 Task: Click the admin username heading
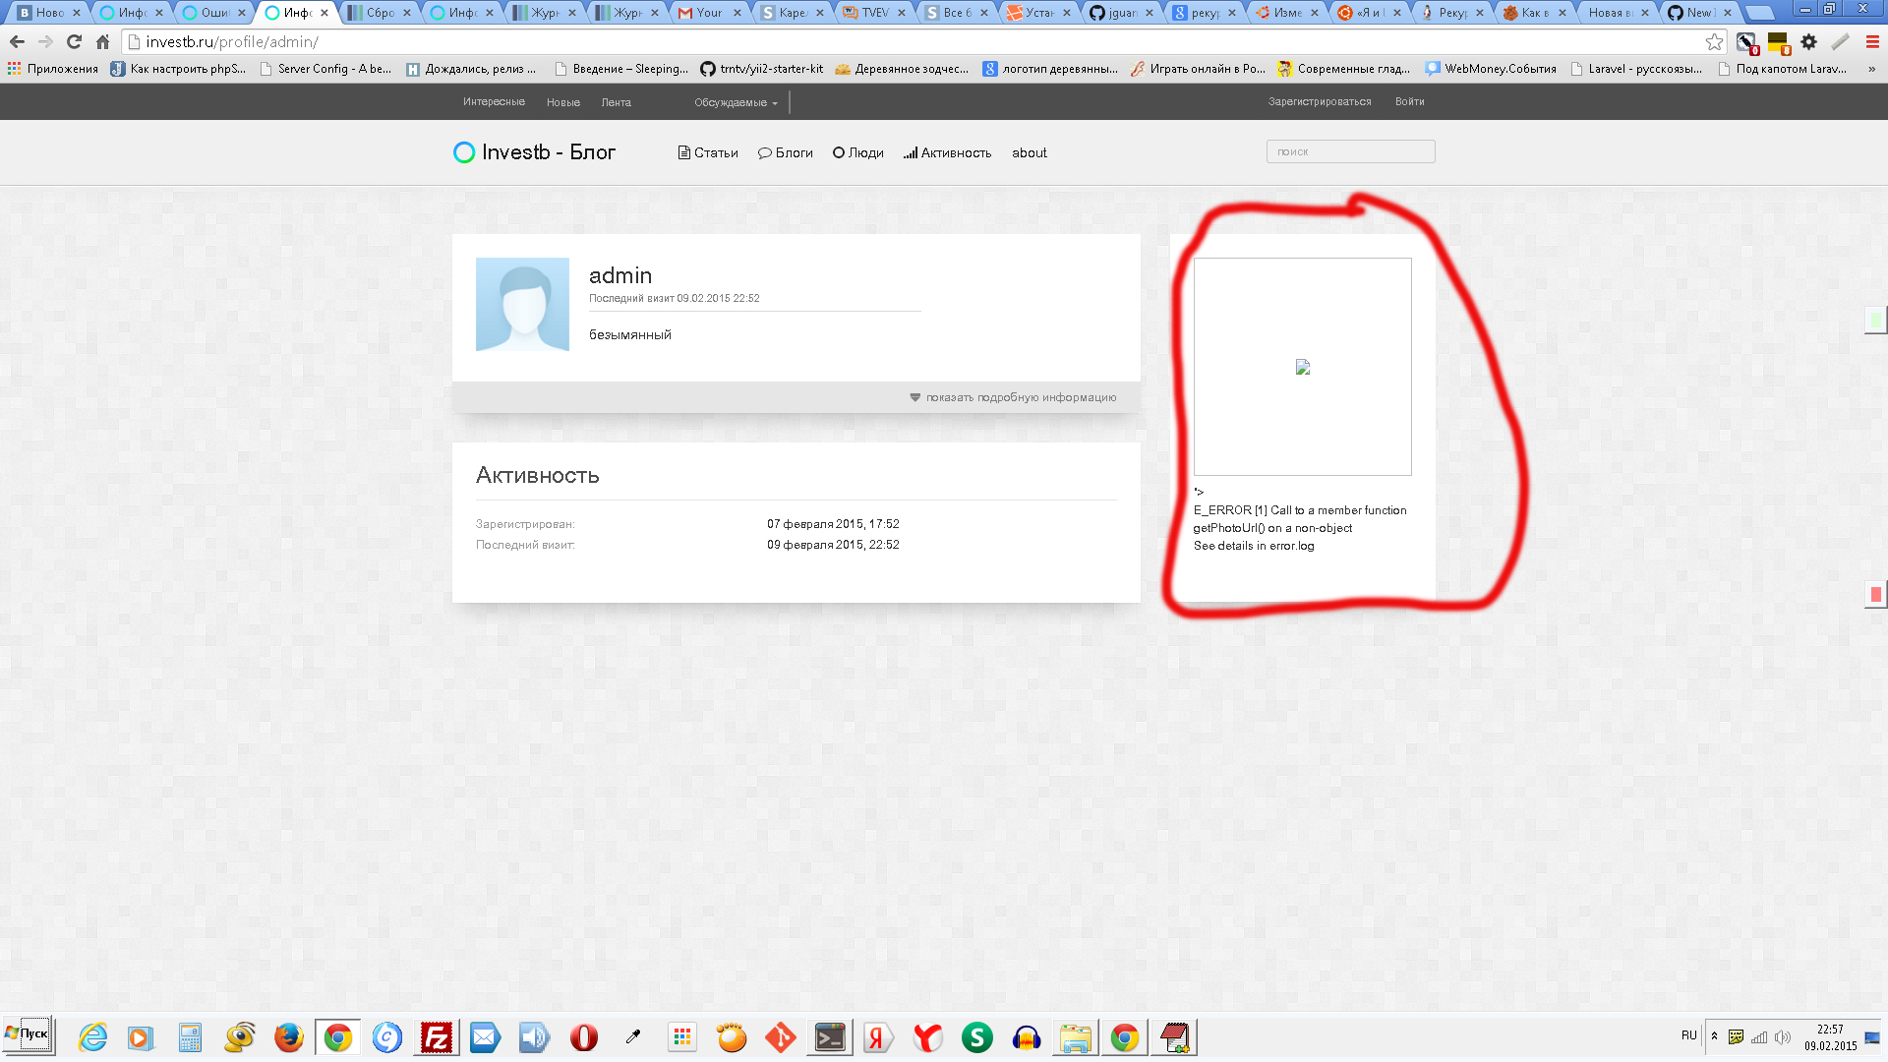(x=620, y=275)
